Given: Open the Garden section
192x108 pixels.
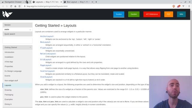Looking at the screenshot, I should [x=134, y=14].
